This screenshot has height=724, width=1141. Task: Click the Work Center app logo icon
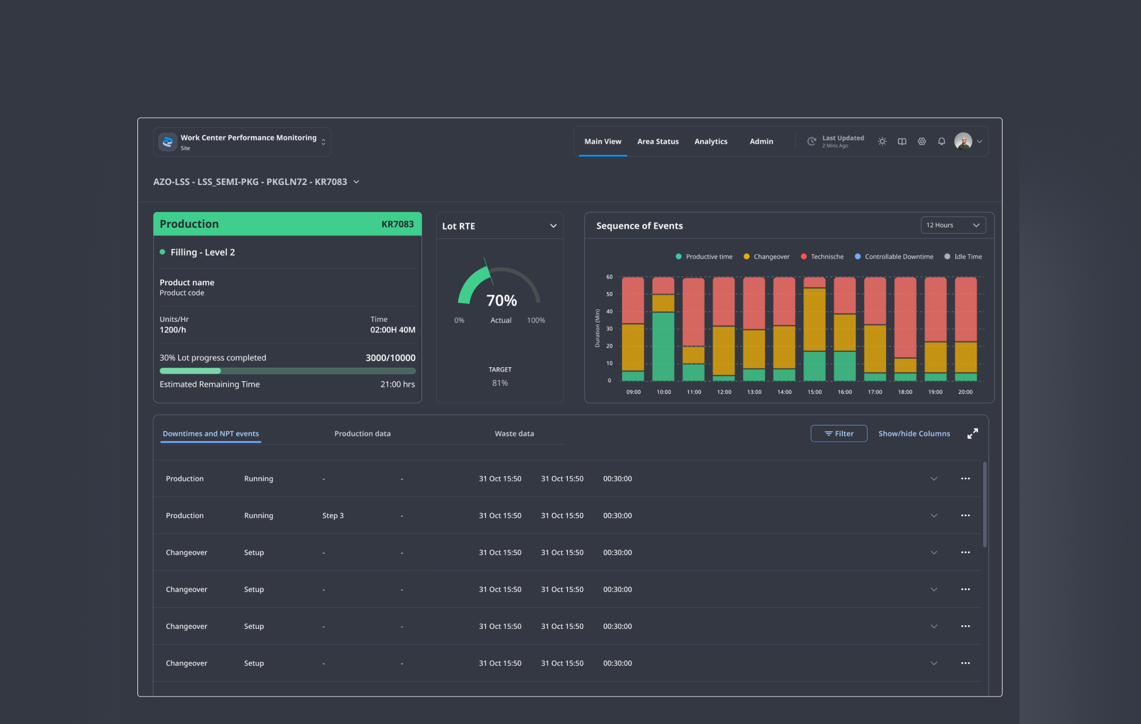[167, 142]
